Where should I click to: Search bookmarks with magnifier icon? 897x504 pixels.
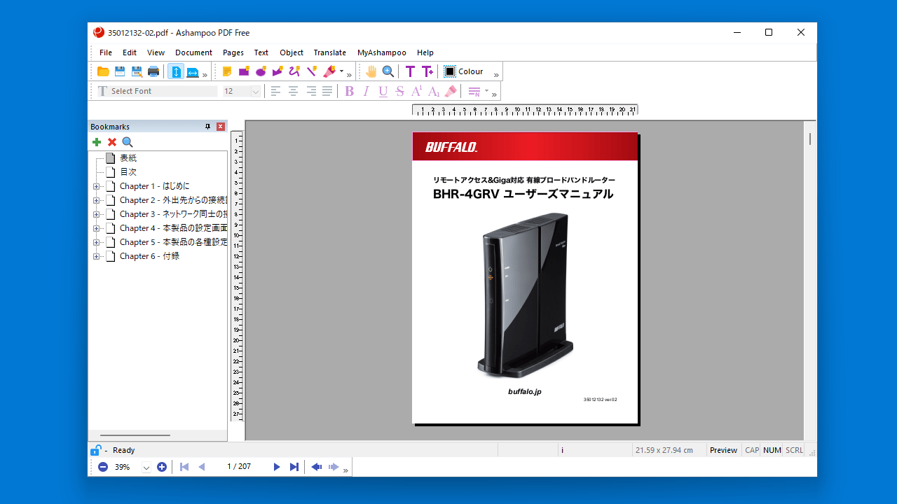pos(128,142)
